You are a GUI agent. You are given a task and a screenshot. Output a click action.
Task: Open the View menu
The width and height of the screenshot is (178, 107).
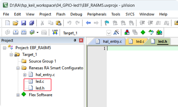click(30, 14)
